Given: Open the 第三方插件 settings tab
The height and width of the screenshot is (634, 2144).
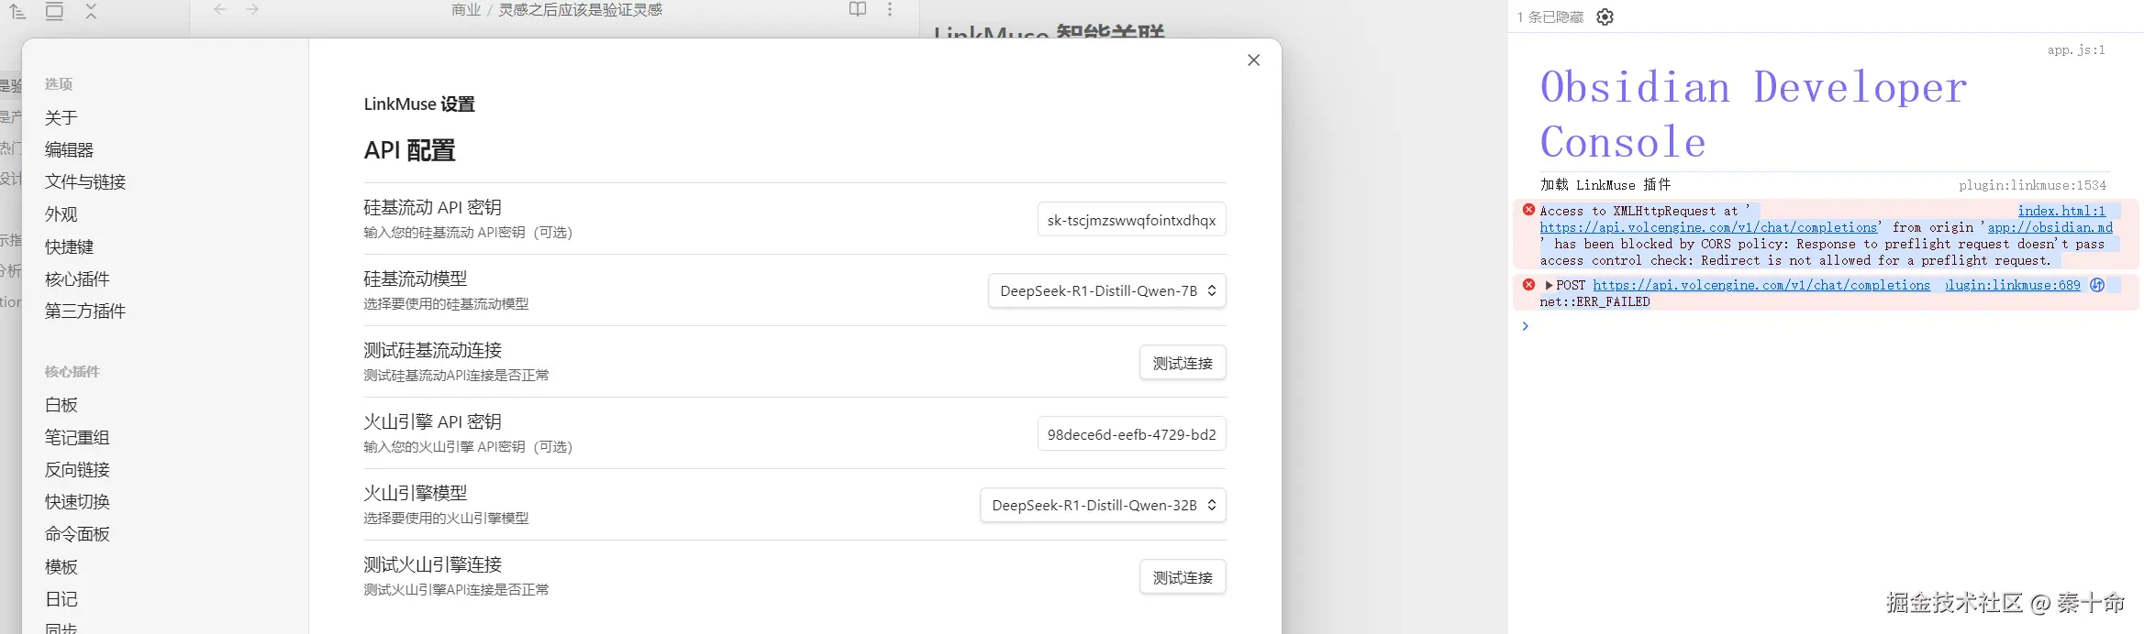Looking at the screenshot, I should point(85,311).
